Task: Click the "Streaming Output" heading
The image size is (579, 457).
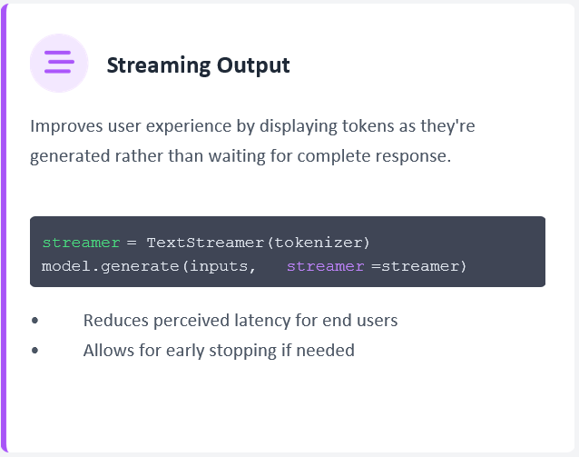Action: pos(198,65)
